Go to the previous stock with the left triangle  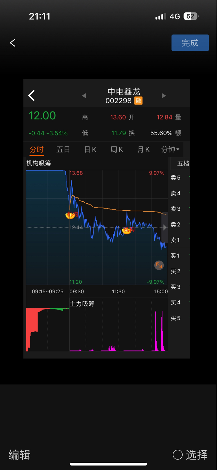point(84,96)
